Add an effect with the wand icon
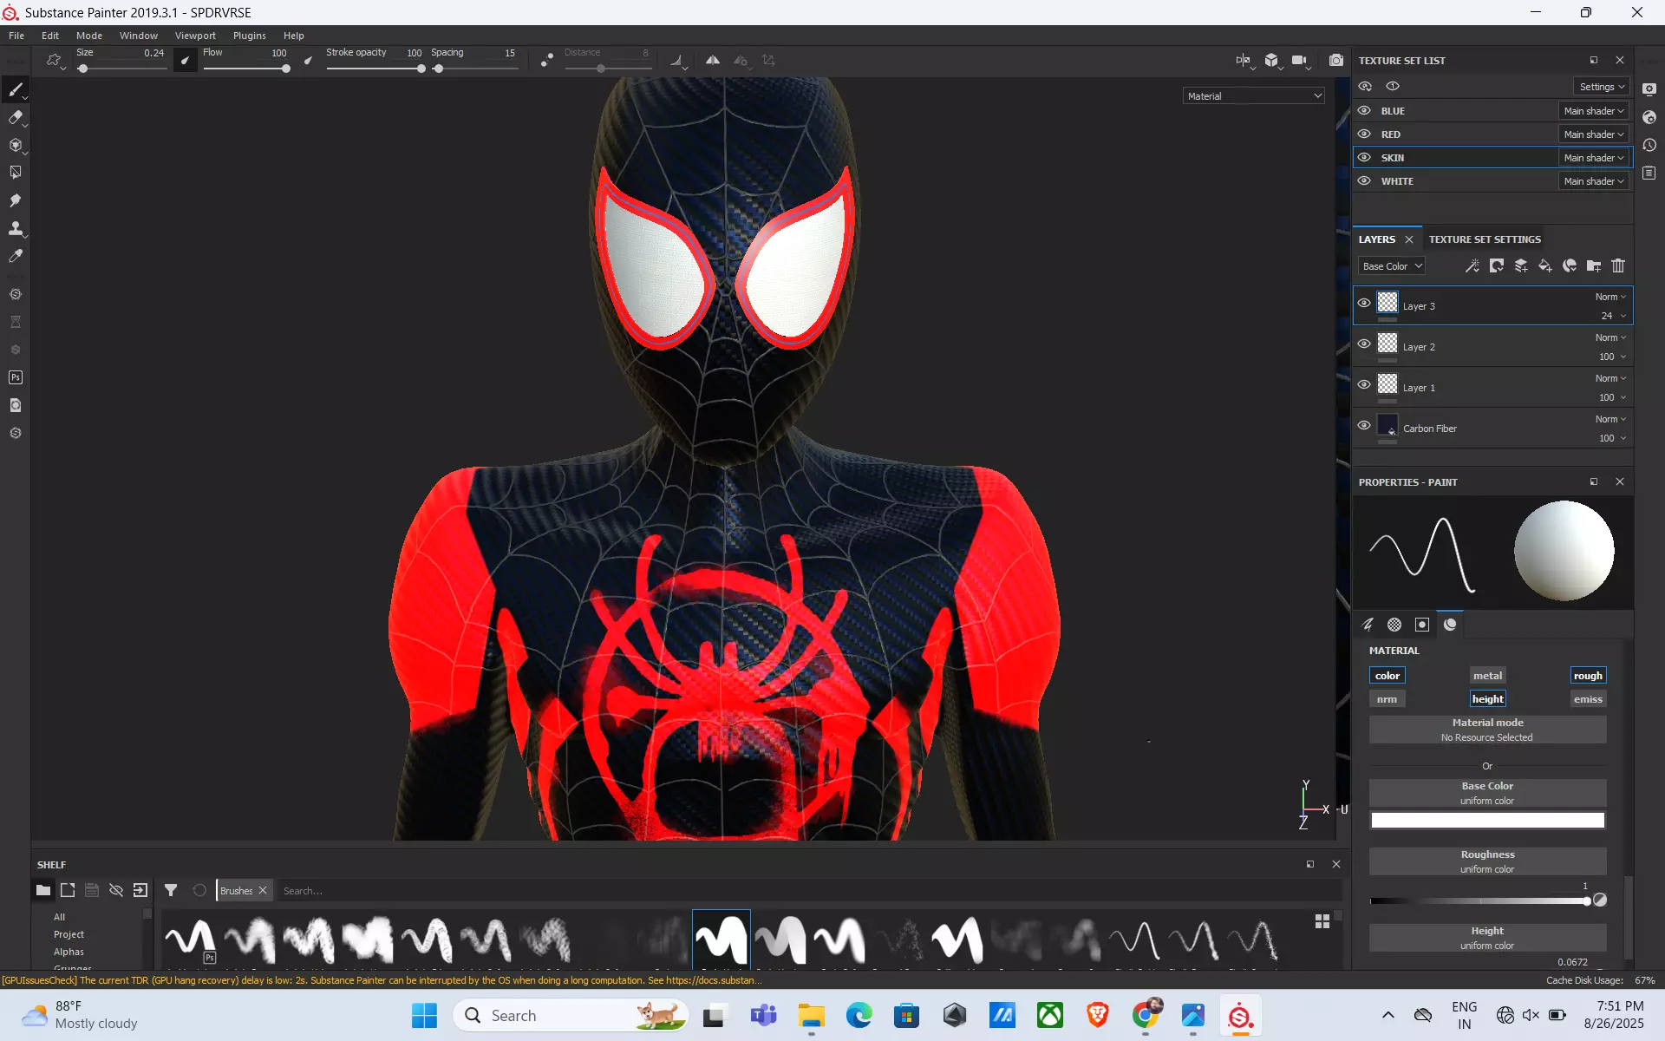Image resolution: width=1665 pixels, height=1041 pixels. [1472, 266]
